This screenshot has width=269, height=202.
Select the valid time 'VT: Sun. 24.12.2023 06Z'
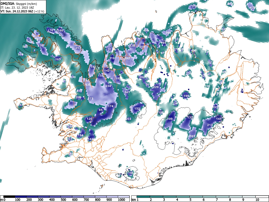17,12
